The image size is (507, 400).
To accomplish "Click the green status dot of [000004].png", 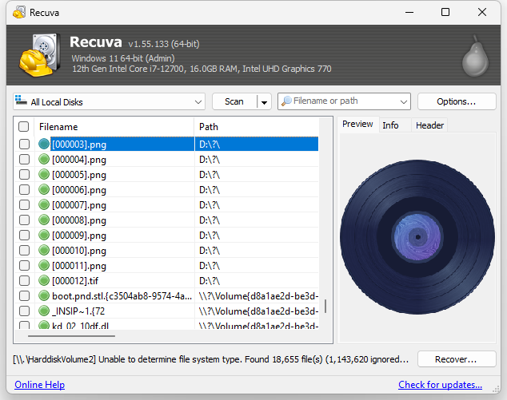I will click(x=44, y=159).
